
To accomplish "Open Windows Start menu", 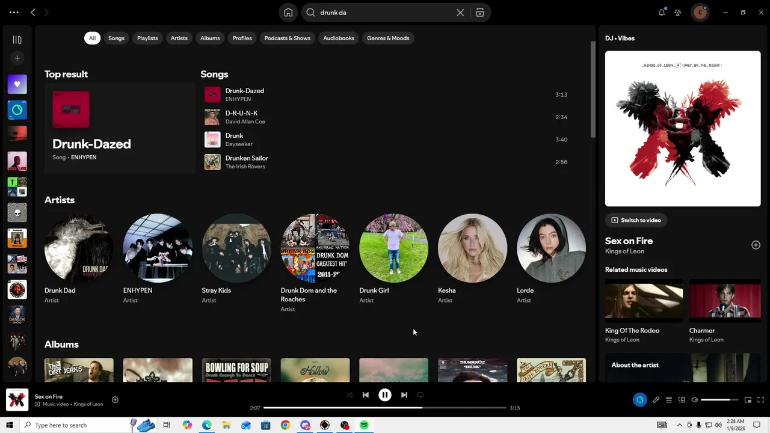I will [x=10, y=425].
